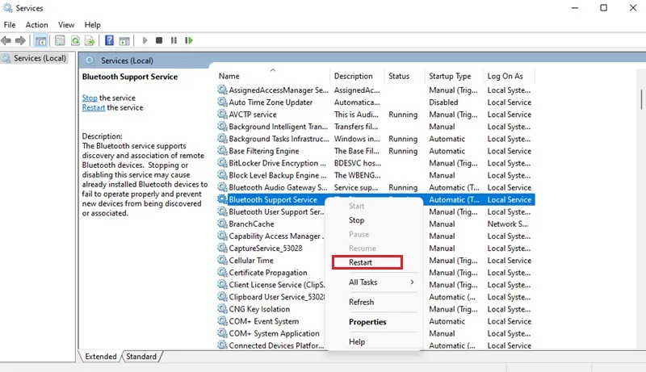
Task: Click gear icon beside BranchCache
Action: (x=223, y=224)
